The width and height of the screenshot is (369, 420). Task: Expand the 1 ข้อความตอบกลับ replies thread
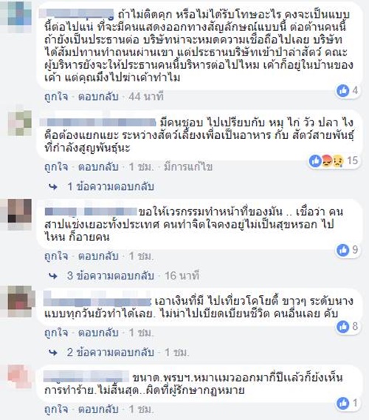point(111,186)
